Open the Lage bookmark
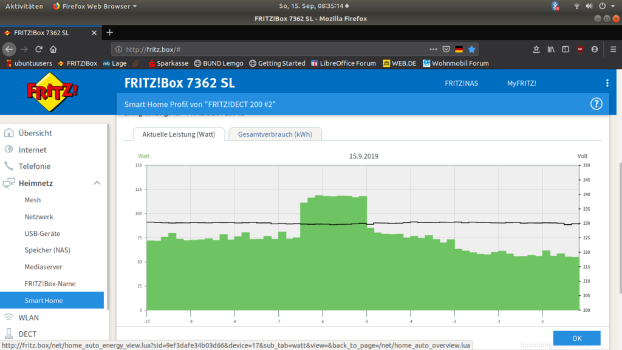This screenshot has width=622, height=350. point(115,63)
